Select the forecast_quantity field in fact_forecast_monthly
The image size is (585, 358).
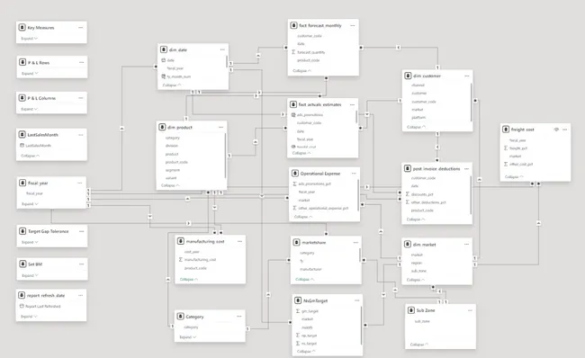click(x=311, y=52)
